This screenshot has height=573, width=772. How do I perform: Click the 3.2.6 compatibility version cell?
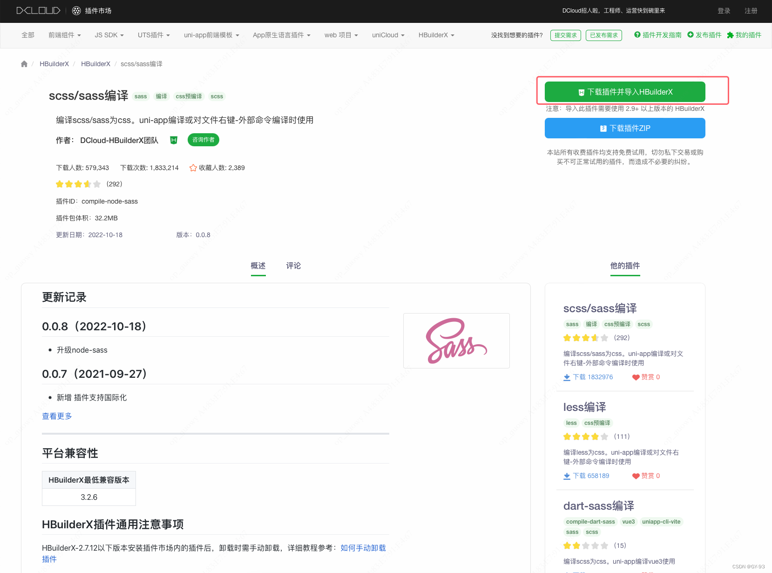89,497
